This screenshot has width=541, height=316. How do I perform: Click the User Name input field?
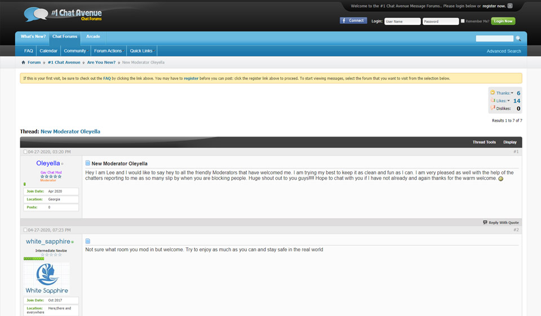pos(402,21)
